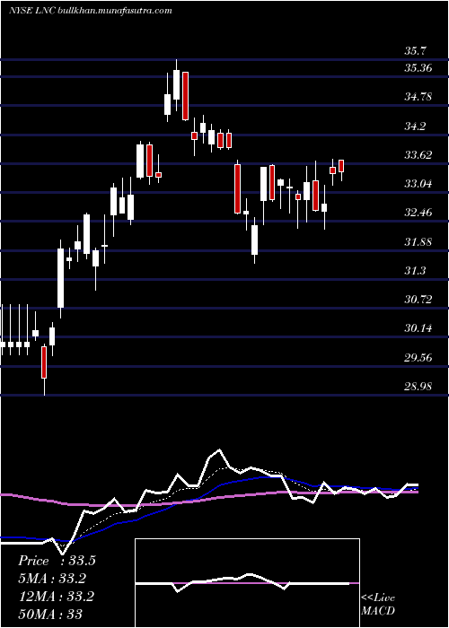
Task: Click the last red candlestick near 33.62
Action: pyautogui.click(x=341, y=166)
